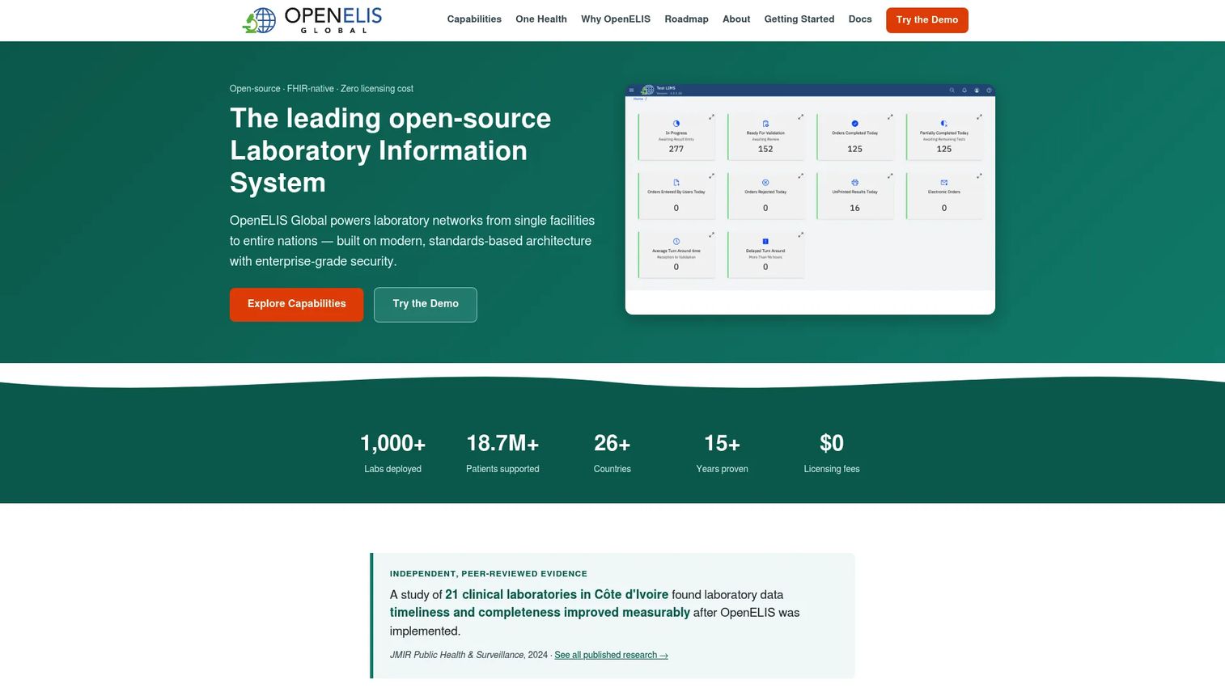Navigate to Getting Started

tap(799, 19)
